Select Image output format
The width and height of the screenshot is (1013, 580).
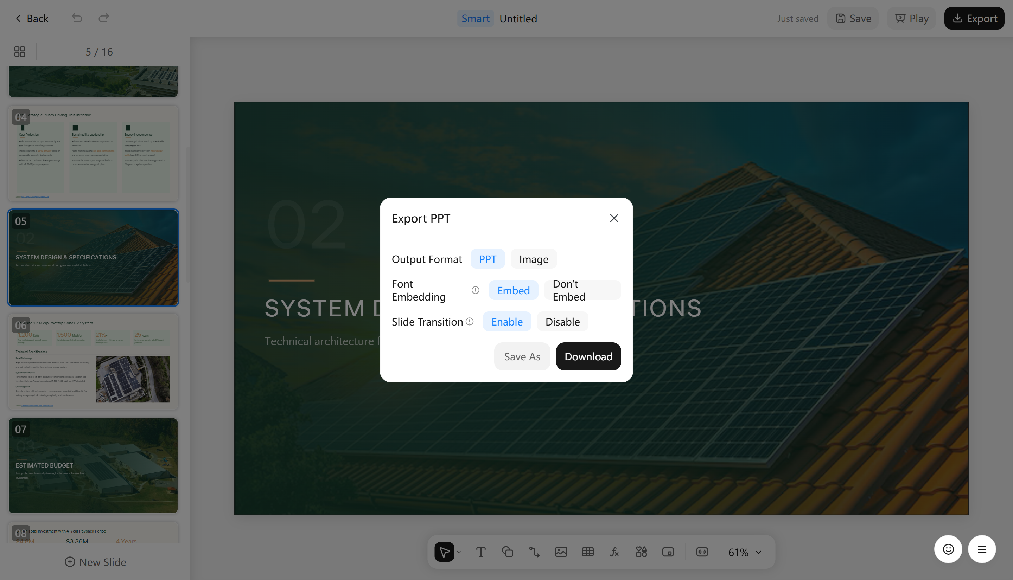pos(534,259)
